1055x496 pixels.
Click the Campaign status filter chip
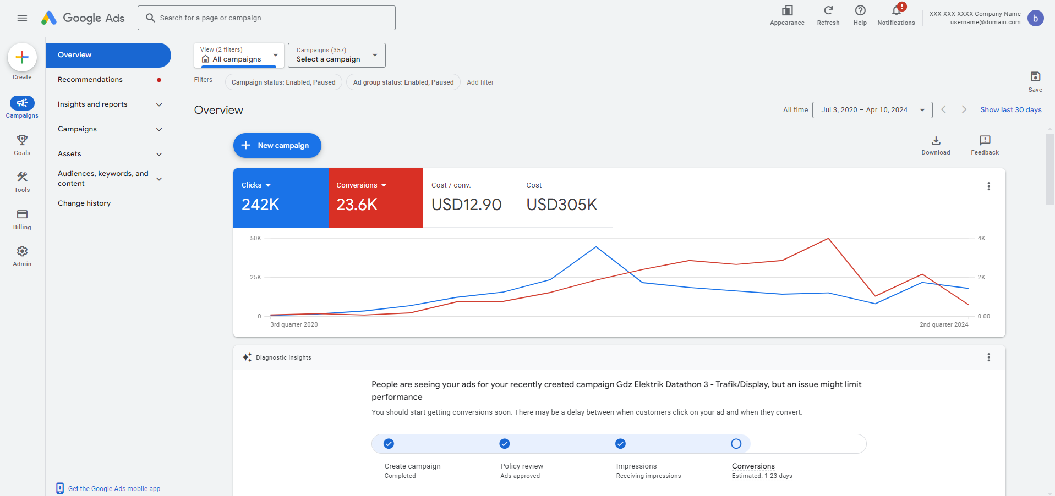pyautogui.click(x=283, y=82)
